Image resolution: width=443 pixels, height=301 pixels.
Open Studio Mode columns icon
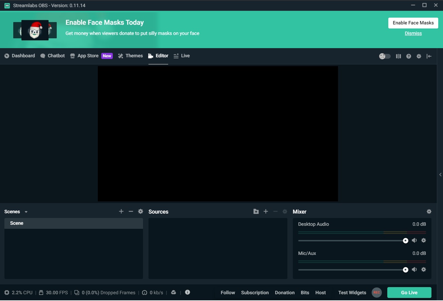click(398, 56)
